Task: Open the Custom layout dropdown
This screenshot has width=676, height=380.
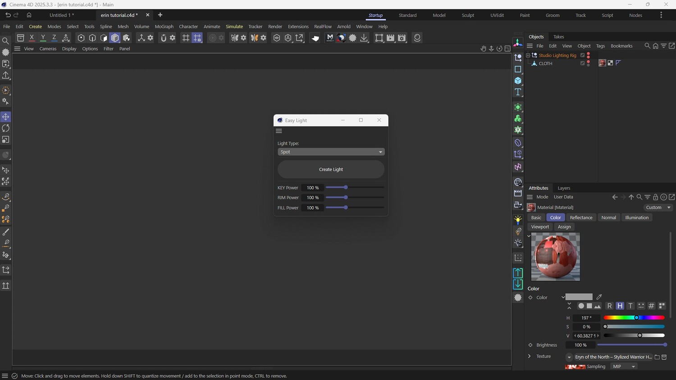Action: click(658, 208)
